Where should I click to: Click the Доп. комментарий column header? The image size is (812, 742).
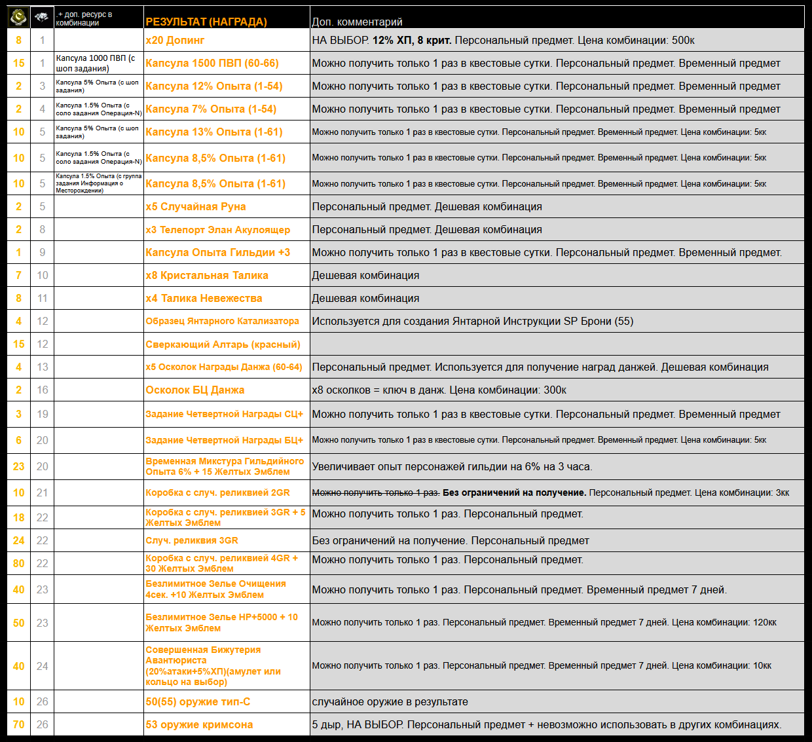[357, 22]
